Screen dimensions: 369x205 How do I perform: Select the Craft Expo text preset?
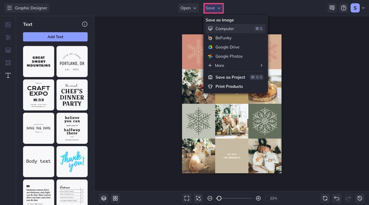[39, 95]
